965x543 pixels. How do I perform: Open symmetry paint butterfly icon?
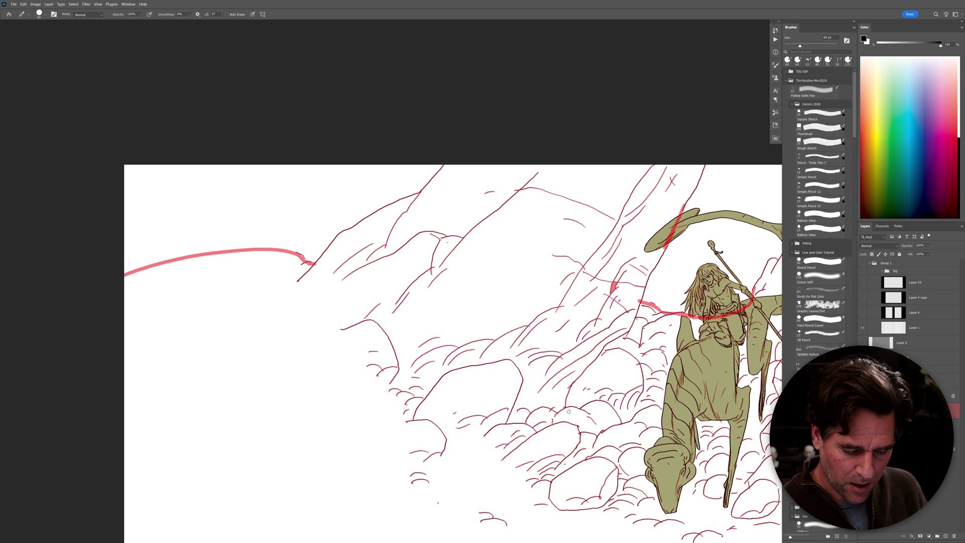click(262, 15)
